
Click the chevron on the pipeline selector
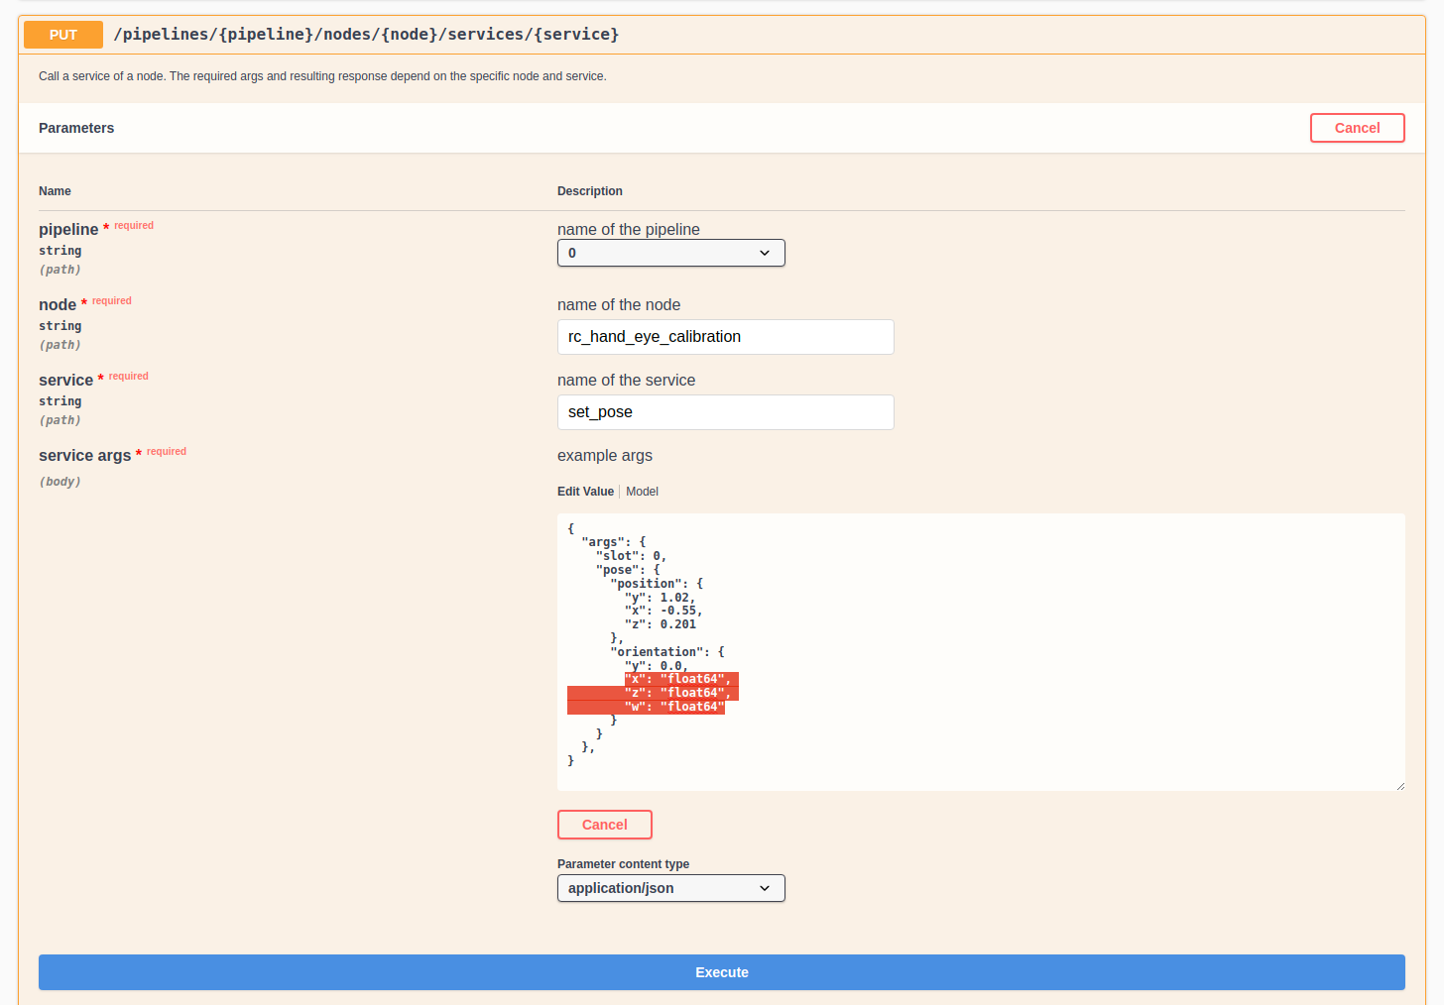(x=765, y=253)
